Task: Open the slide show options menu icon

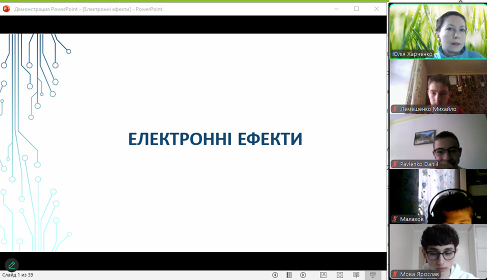Action: pyautogui.click(x=289, y=275)
